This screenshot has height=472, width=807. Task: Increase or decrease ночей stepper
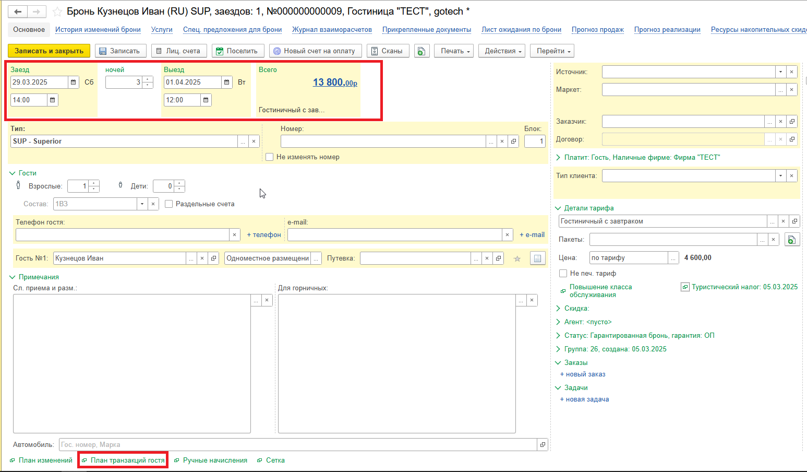coord(148,82)
